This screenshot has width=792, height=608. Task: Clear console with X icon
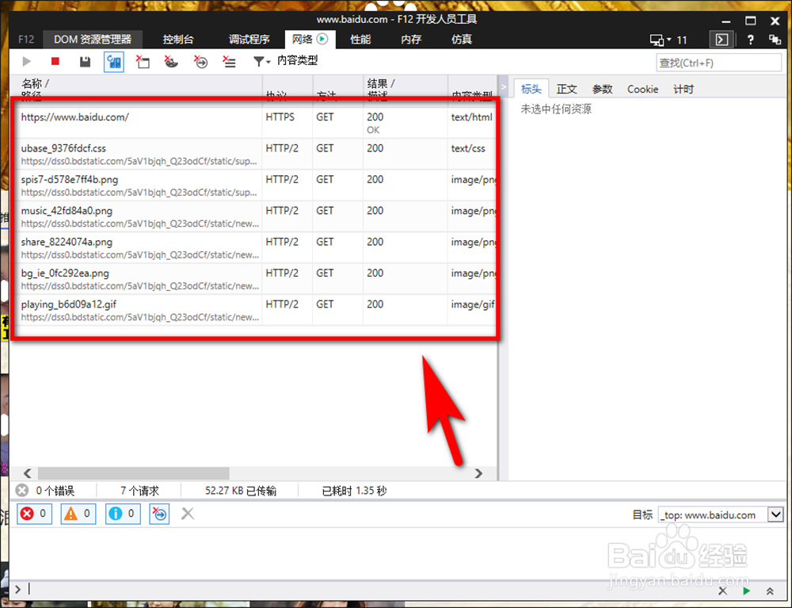pos(188,514)
